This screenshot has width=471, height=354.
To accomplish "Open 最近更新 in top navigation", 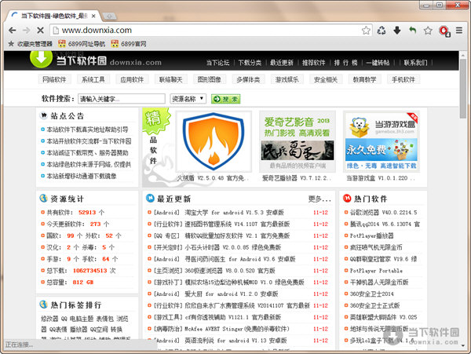I will (x=282, y=63).
